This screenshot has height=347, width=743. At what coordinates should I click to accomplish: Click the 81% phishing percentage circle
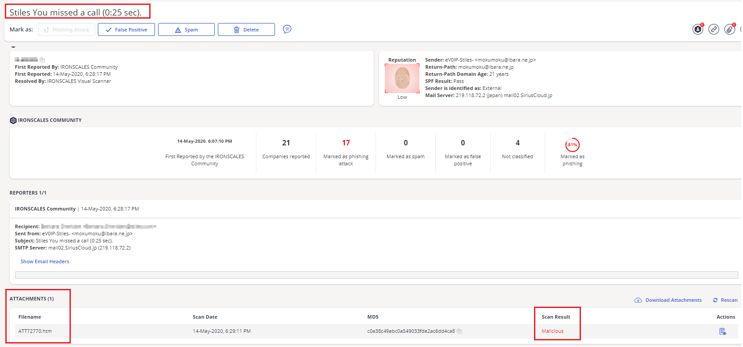[573, 144]
